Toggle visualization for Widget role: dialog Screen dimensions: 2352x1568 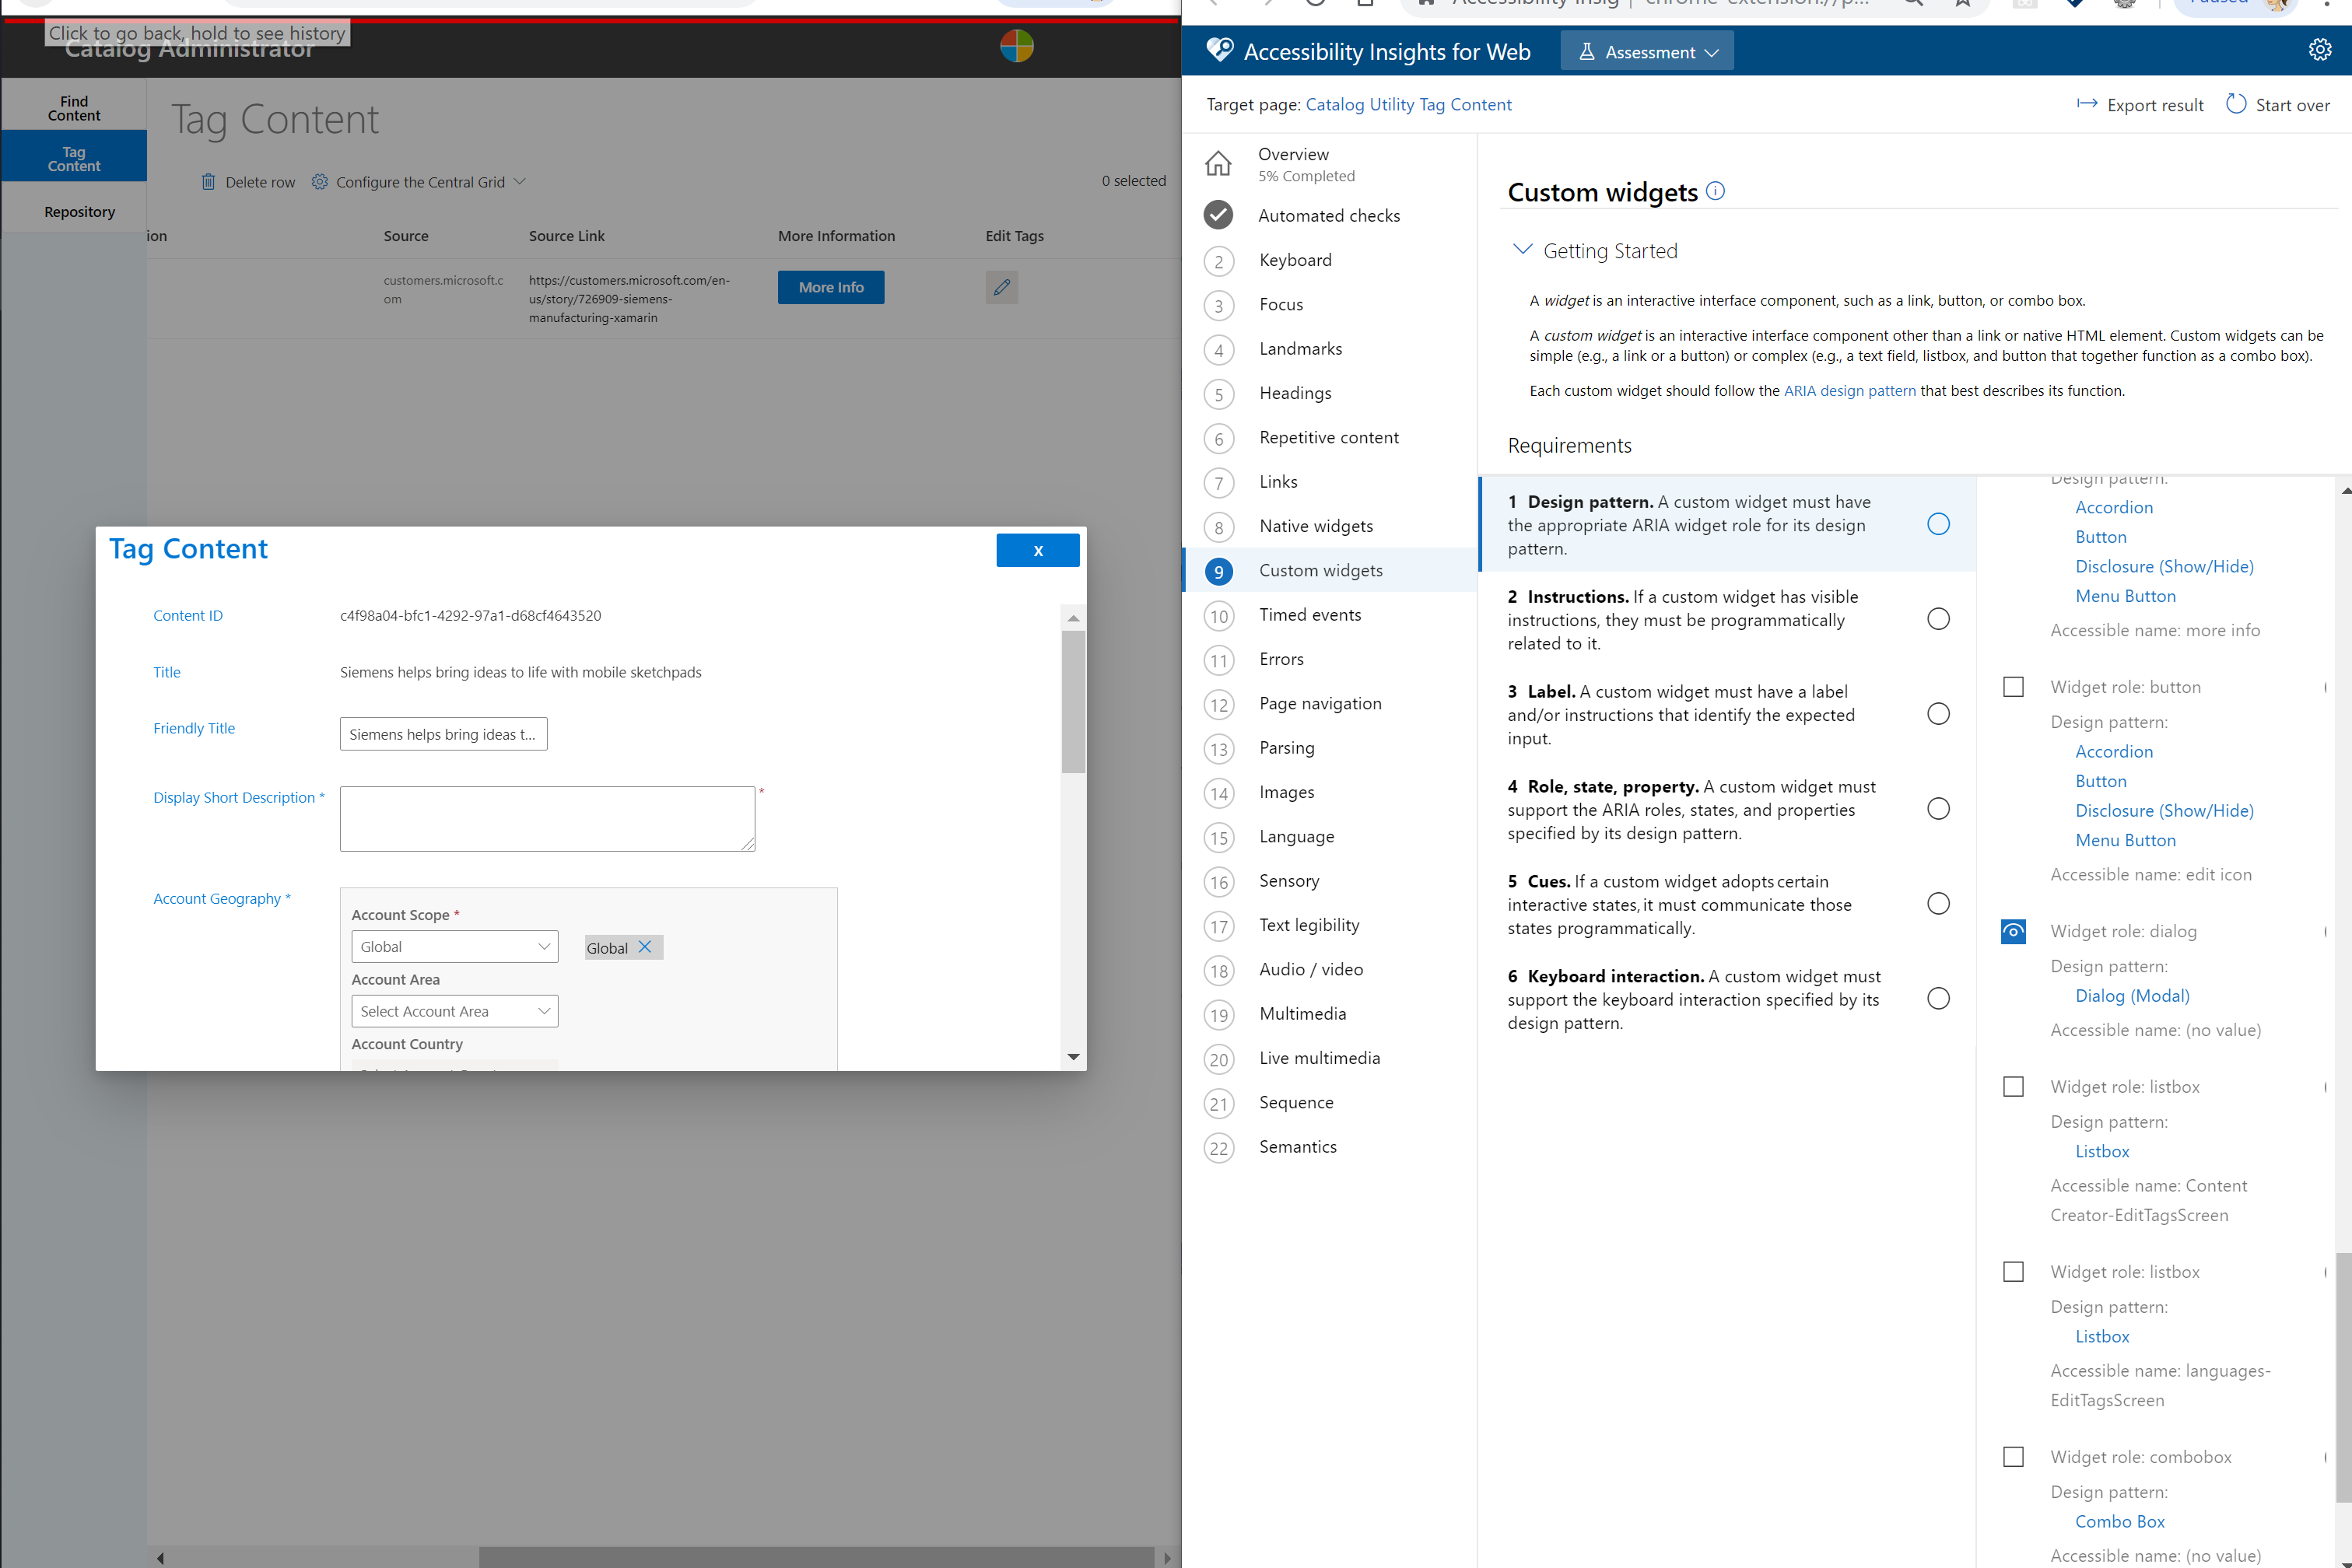2013,931
